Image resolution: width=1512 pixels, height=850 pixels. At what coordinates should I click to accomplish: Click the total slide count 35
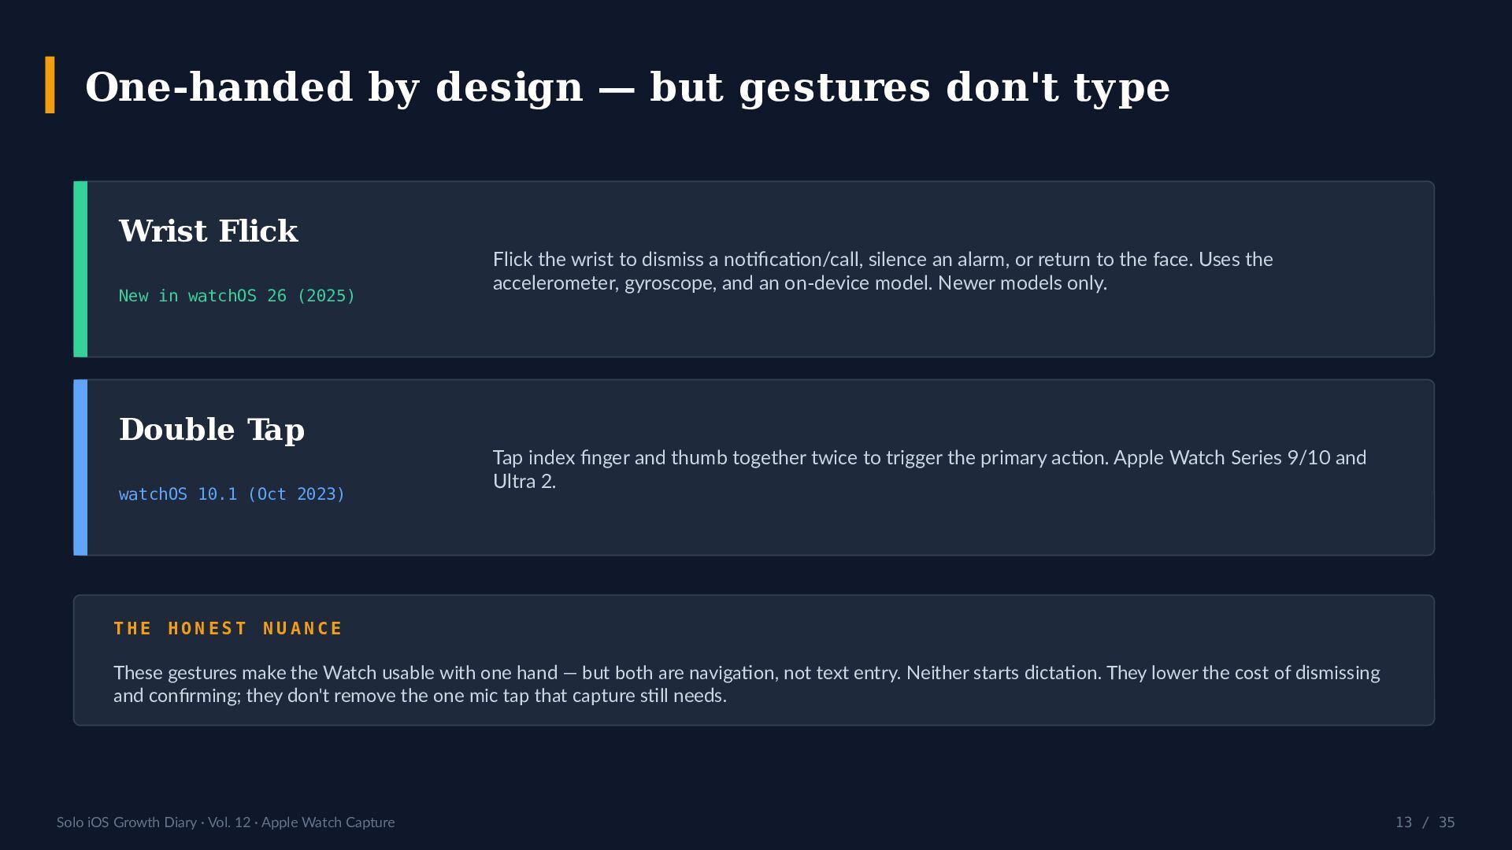pyautogui.click(x=1447, y=822)
